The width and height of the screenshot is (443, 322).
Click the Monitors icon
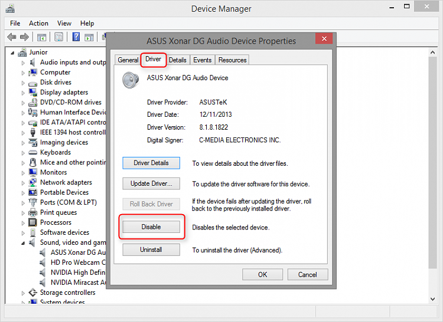pyautogui.click(x=32, y=172)
